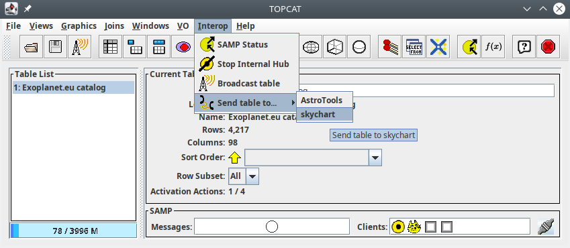Open the 3D cube plot icon
The image size is (570, 248).
335,47
